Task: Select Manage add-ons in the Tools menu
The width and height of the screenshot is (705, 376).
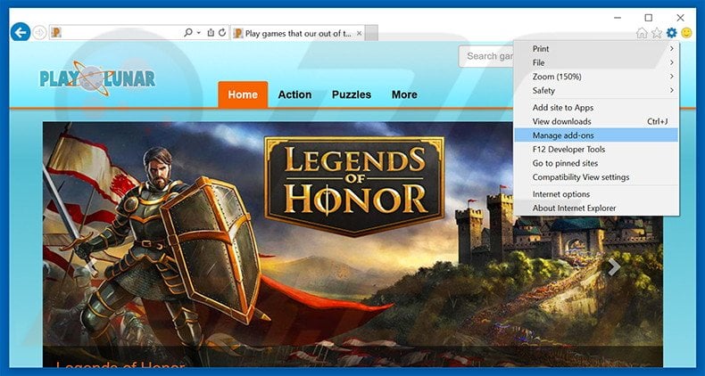Action: (x=596, y=135)
